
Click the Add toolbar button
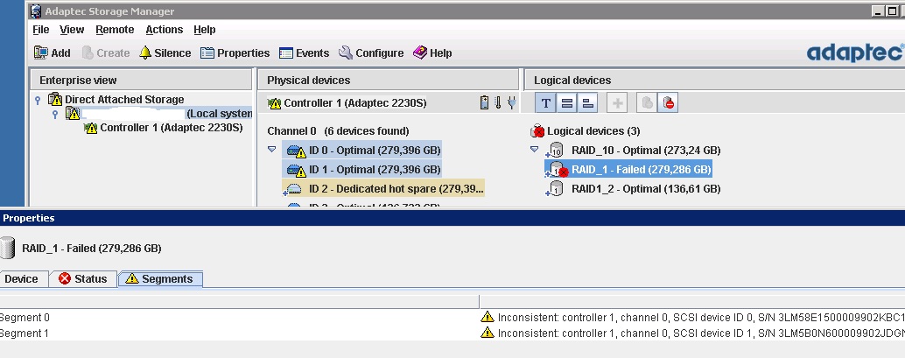point(52,53)
